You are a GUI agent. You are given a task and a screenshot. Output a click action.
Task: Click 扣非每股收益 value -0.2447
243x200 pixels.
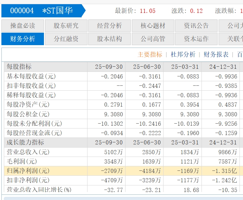tap(150, 86)
